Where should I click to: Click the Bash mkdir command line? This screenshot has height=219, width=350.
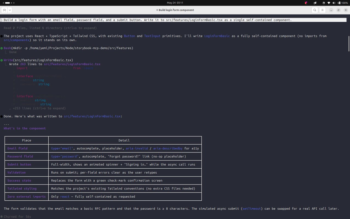click(68, 48)
